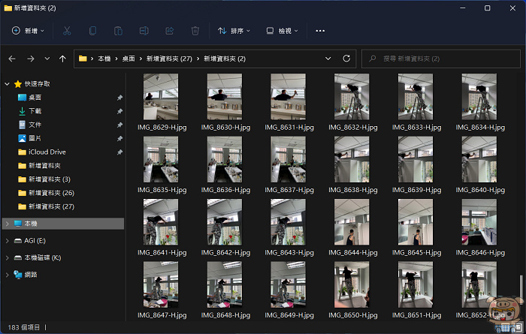Expand the 本機 tree node
The height and width of the screenshot is (334, 526).
click(x=7, y=224)
